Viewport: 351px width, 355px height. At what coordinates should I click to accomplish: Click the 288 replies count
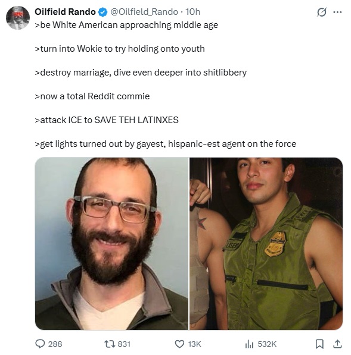click(x=55, y=344)
